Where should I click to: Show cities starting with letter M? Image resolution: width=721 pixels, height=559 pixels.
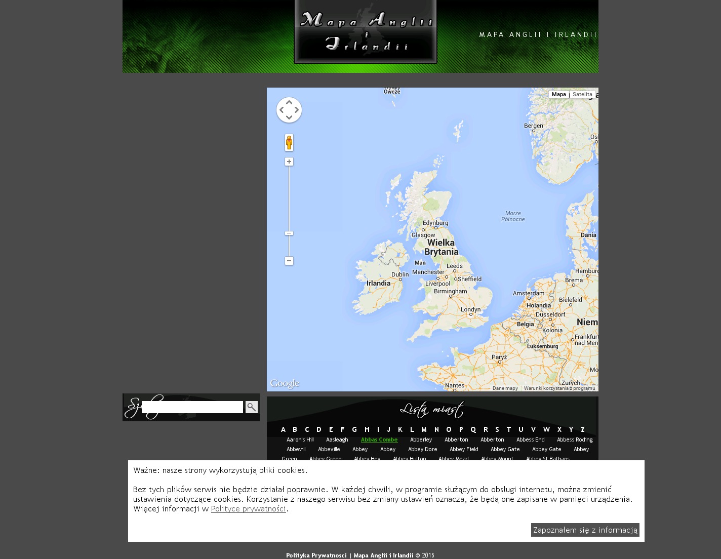(x=424, y=429)
